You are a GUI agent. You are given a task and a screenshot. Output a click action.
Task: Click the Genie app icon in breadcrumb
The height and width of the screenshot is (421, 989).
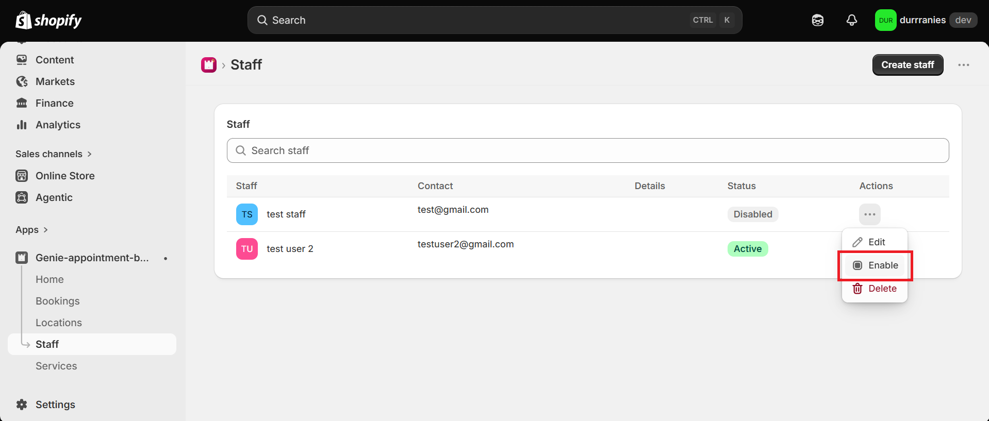click(209, 65)
